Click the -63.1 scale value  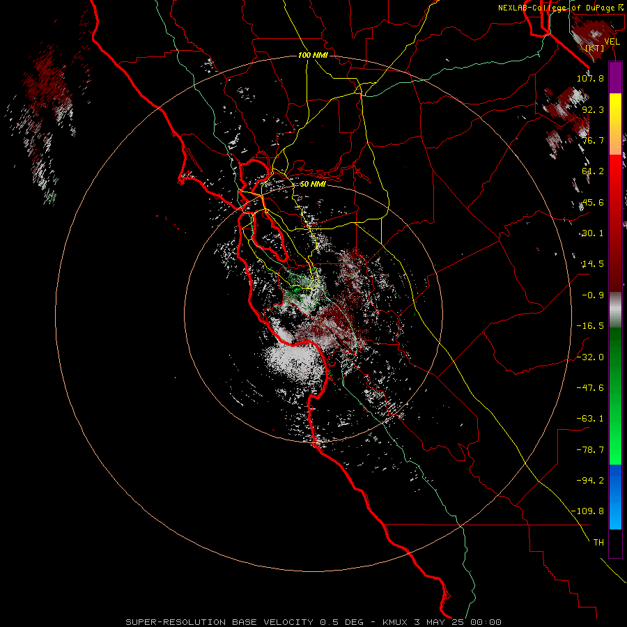[x=590, y=419]
